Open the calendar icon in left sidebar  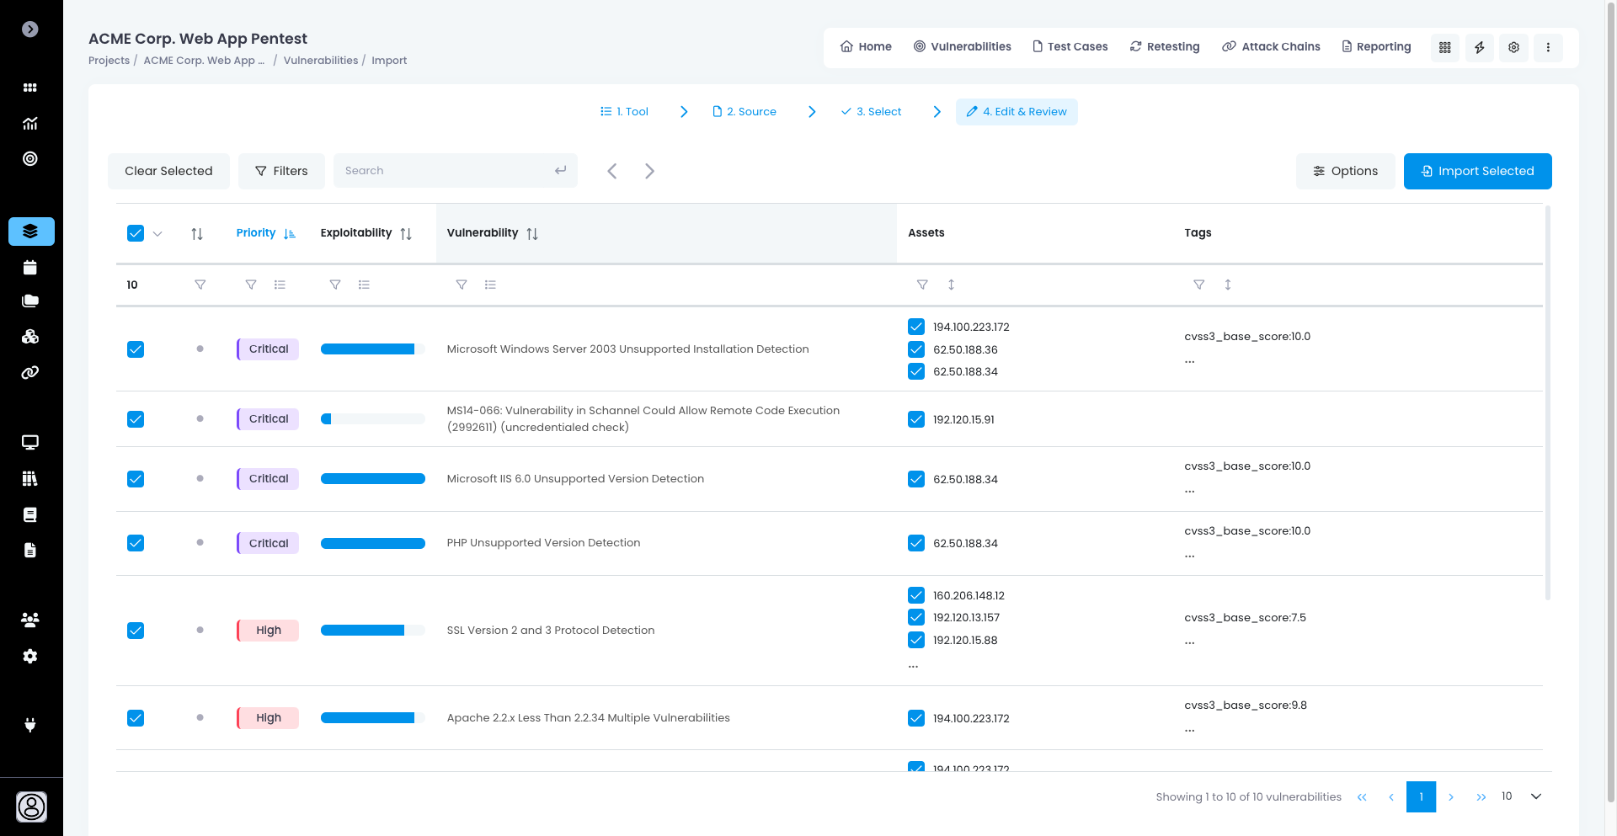[30, 268]
